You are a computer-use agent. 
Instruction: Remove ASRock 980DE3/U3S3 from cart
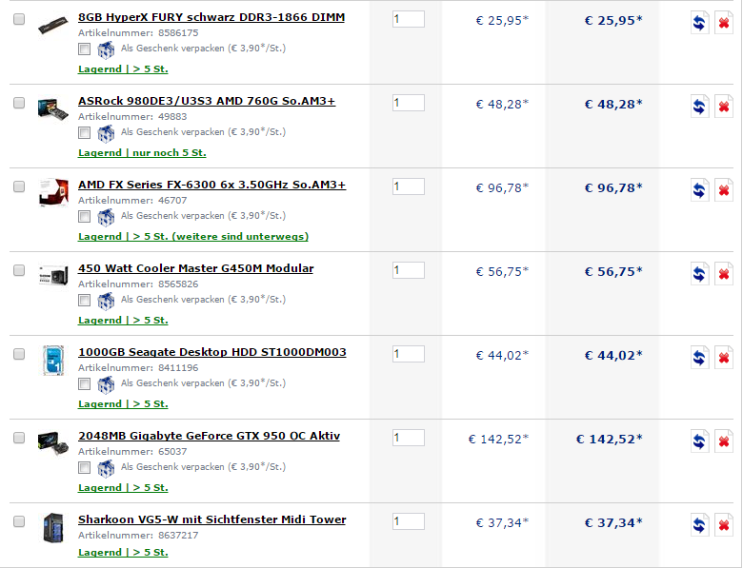(x=724, y=106)
